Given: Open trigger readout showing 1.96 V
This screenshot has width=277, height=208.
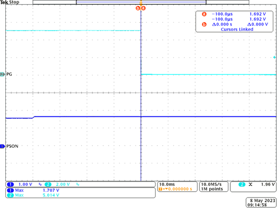Looking at the screenshot, I should click(253, 187).
